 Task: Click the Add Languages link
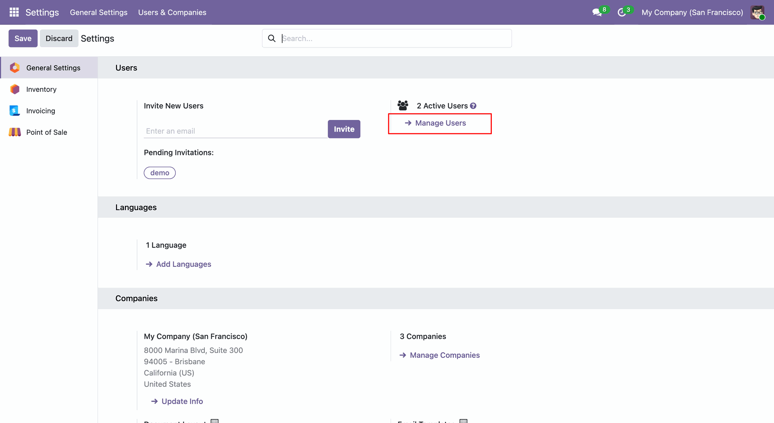pos(183,264)
